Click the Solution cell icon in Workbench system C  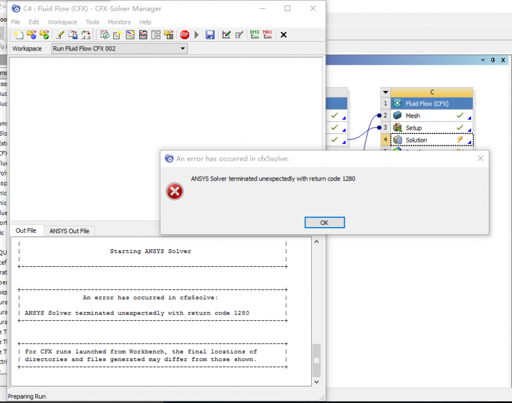[398, 140]
